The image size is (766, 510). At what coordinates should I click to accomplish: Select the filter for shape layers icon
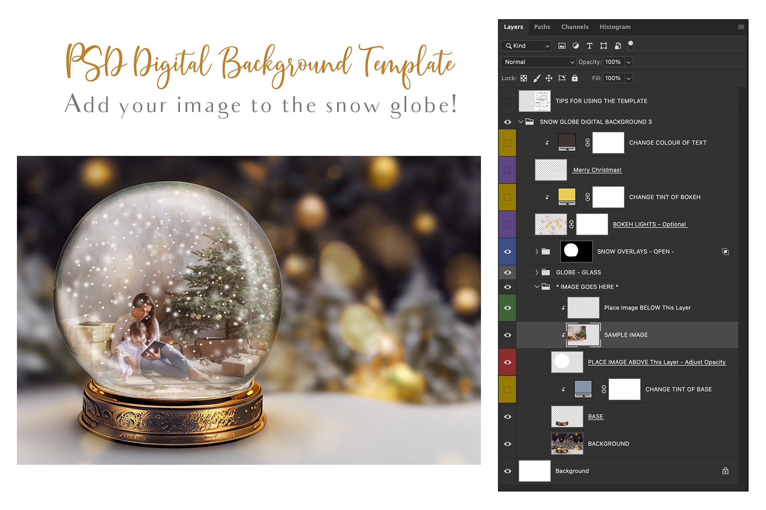click(604, 46)
